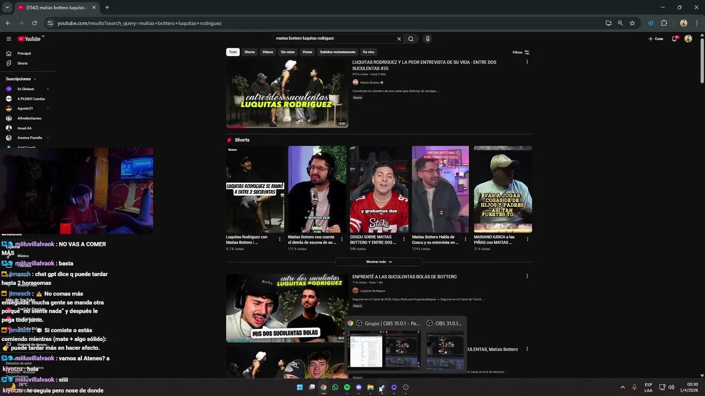Go back with the browser back arrow

click(x=8, y=23)
